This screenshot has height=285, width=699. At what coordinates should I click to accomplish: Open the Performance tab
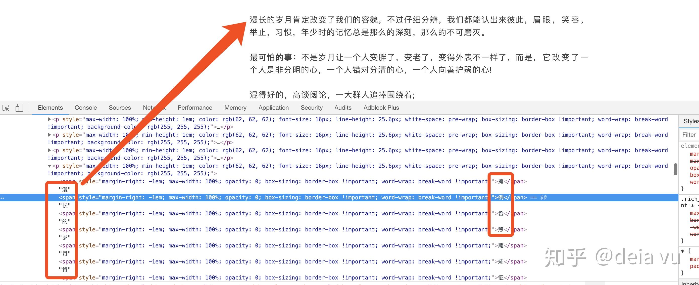pyautogui.click(x=194, y=108)
